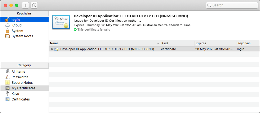
Task: Click the System Roots folder icon
Action: (x=7, y=36)
